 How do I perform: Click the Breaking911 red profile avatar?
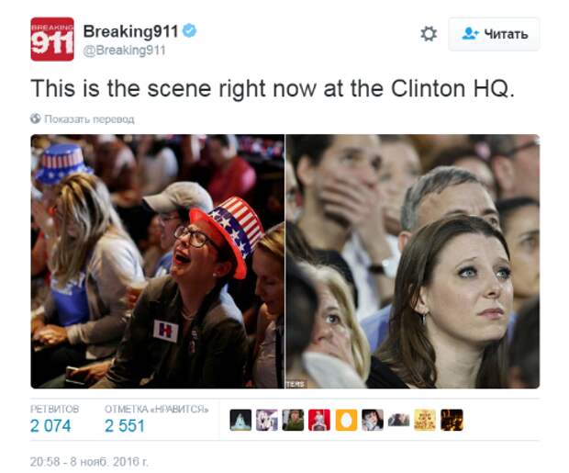[52, 39]
